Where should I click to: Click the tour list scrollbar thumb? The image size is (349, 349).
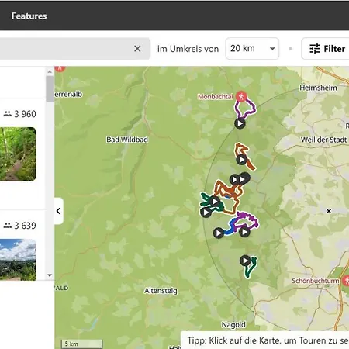pyautogui.click(x=50, y=88)
